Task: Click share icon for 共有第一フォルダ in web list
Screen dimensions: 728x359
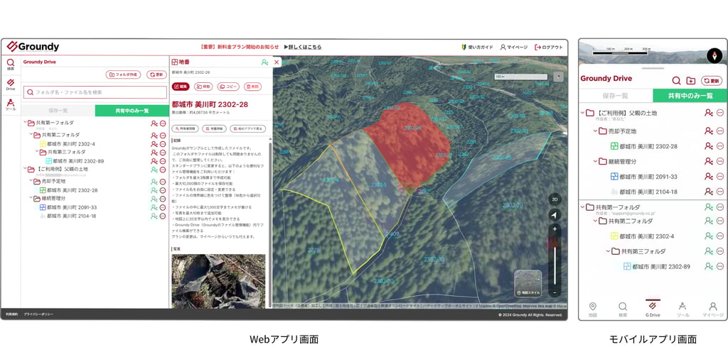Action: [154, 123]
